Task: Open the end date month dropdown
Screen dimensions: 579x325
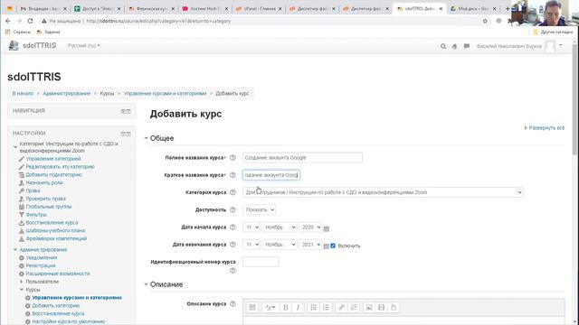Action: pyautogui.click(x=280, y=245)
